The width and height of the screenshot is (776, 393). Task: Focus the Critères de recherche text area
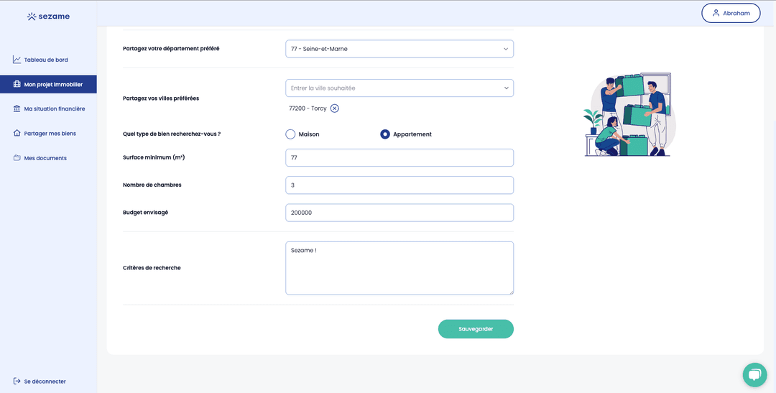pos(399,268)
